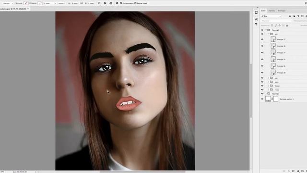Expand the глаза group

click(269, 90)
